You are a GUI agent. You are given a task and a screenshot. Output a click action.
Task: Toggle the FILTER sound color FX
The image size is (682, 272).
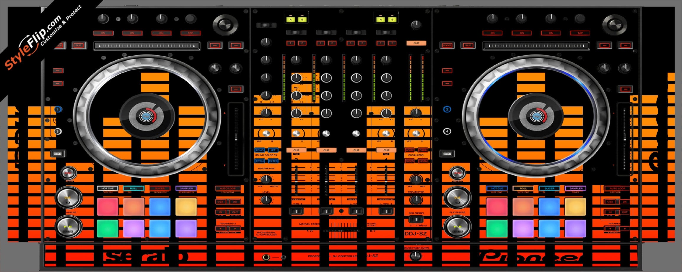click(273, 161)
